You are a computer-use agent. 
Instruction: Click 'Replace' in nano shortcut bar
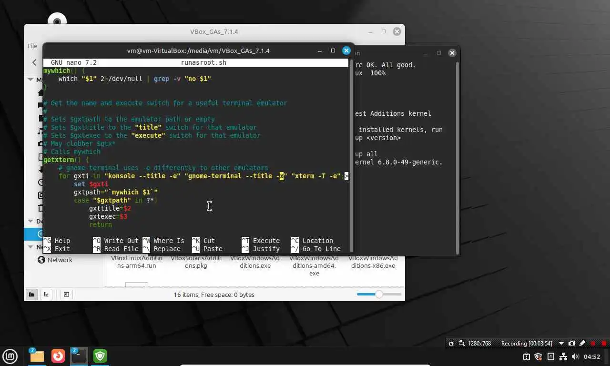(x=167, y=249)
